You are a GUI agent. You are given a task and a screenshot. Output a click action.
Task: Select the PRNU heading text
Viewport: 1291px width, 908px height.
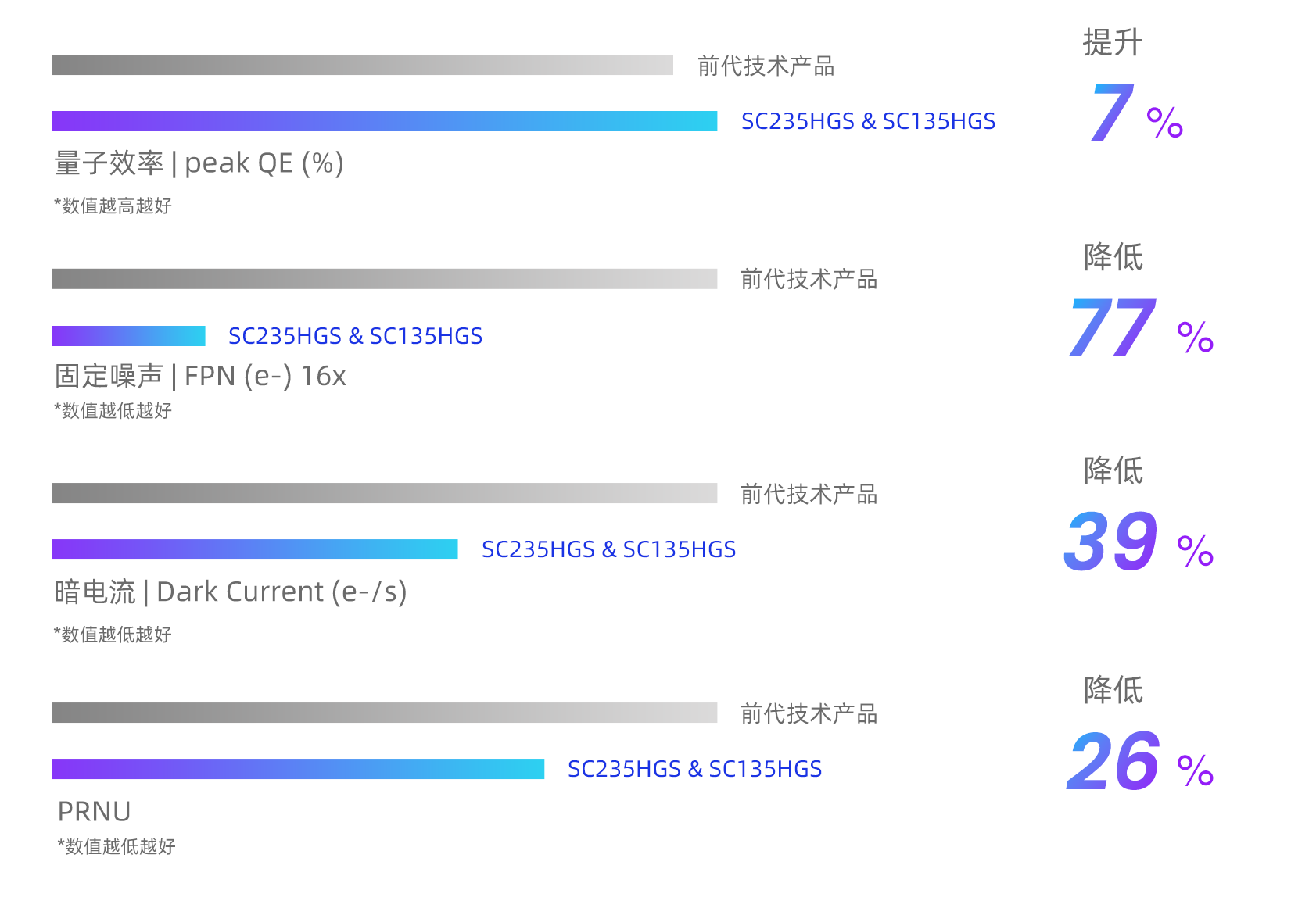tap(95, 812)
